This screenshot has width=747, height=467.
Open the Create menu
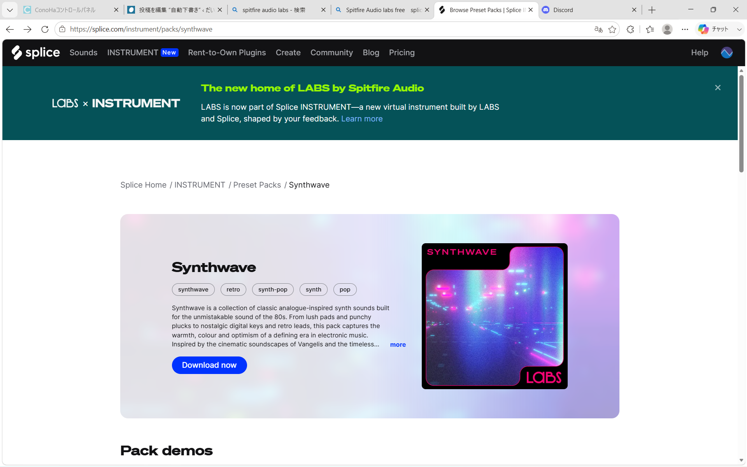[288, 53]
